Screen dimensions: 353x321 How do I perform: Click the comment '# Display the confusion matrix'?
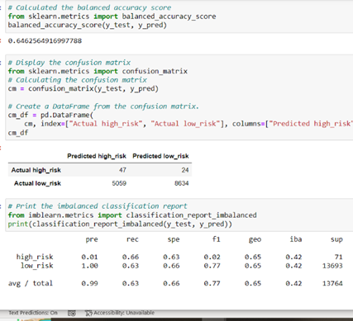pos(69,63)
